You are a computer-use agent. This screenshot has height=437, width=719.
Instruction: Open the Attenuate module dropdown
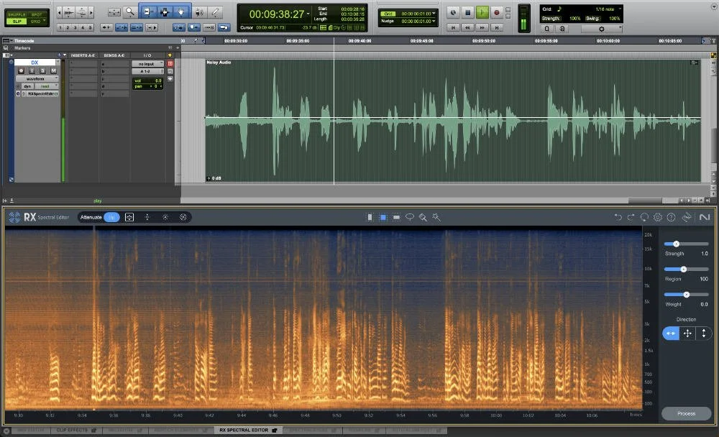91,216
